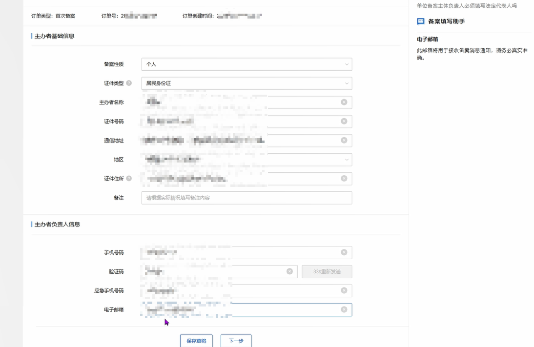Click the 33s重新发送 resend code button
The image size is (534, 347).
click(x=326, y=271)
